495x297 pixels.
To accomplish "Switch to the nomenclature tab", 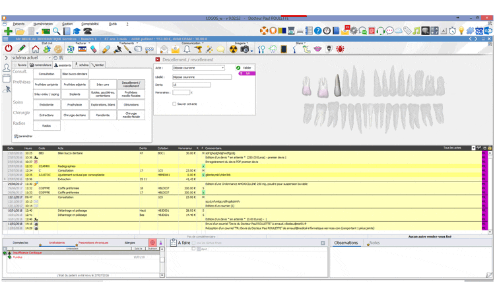I will coord(42,65).
